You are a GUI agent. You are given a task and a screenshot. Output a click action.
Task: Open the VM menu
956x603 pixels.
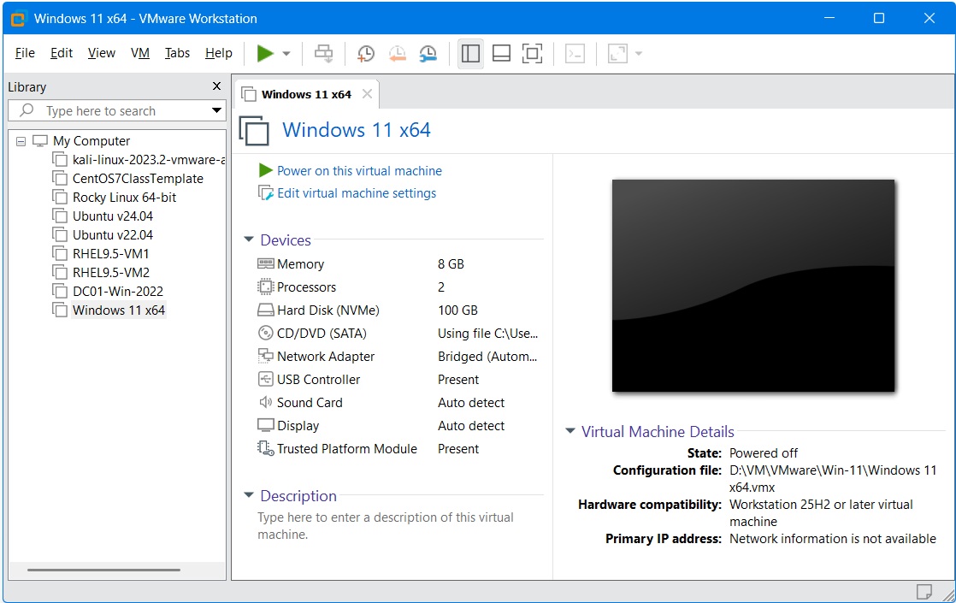140,53
